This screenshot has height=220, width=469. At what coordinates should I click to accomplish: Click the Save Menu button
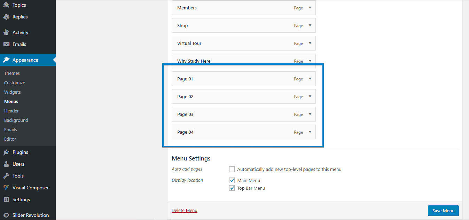(443, 211)
